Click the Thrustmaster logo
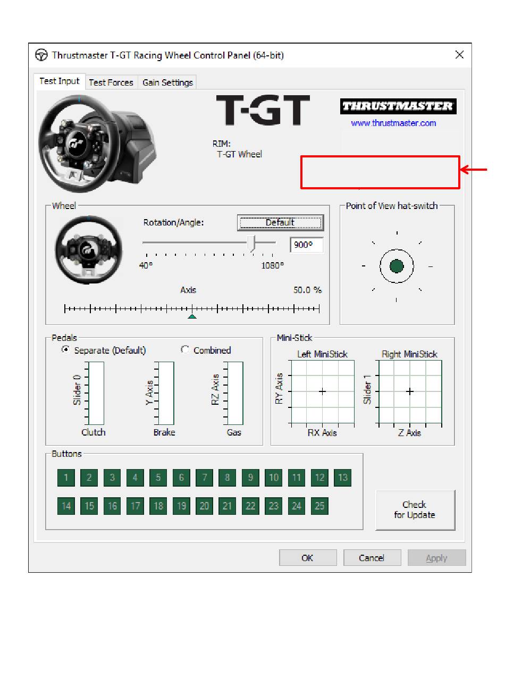Viewport: 505px width, 685px height. coord(398,106)
